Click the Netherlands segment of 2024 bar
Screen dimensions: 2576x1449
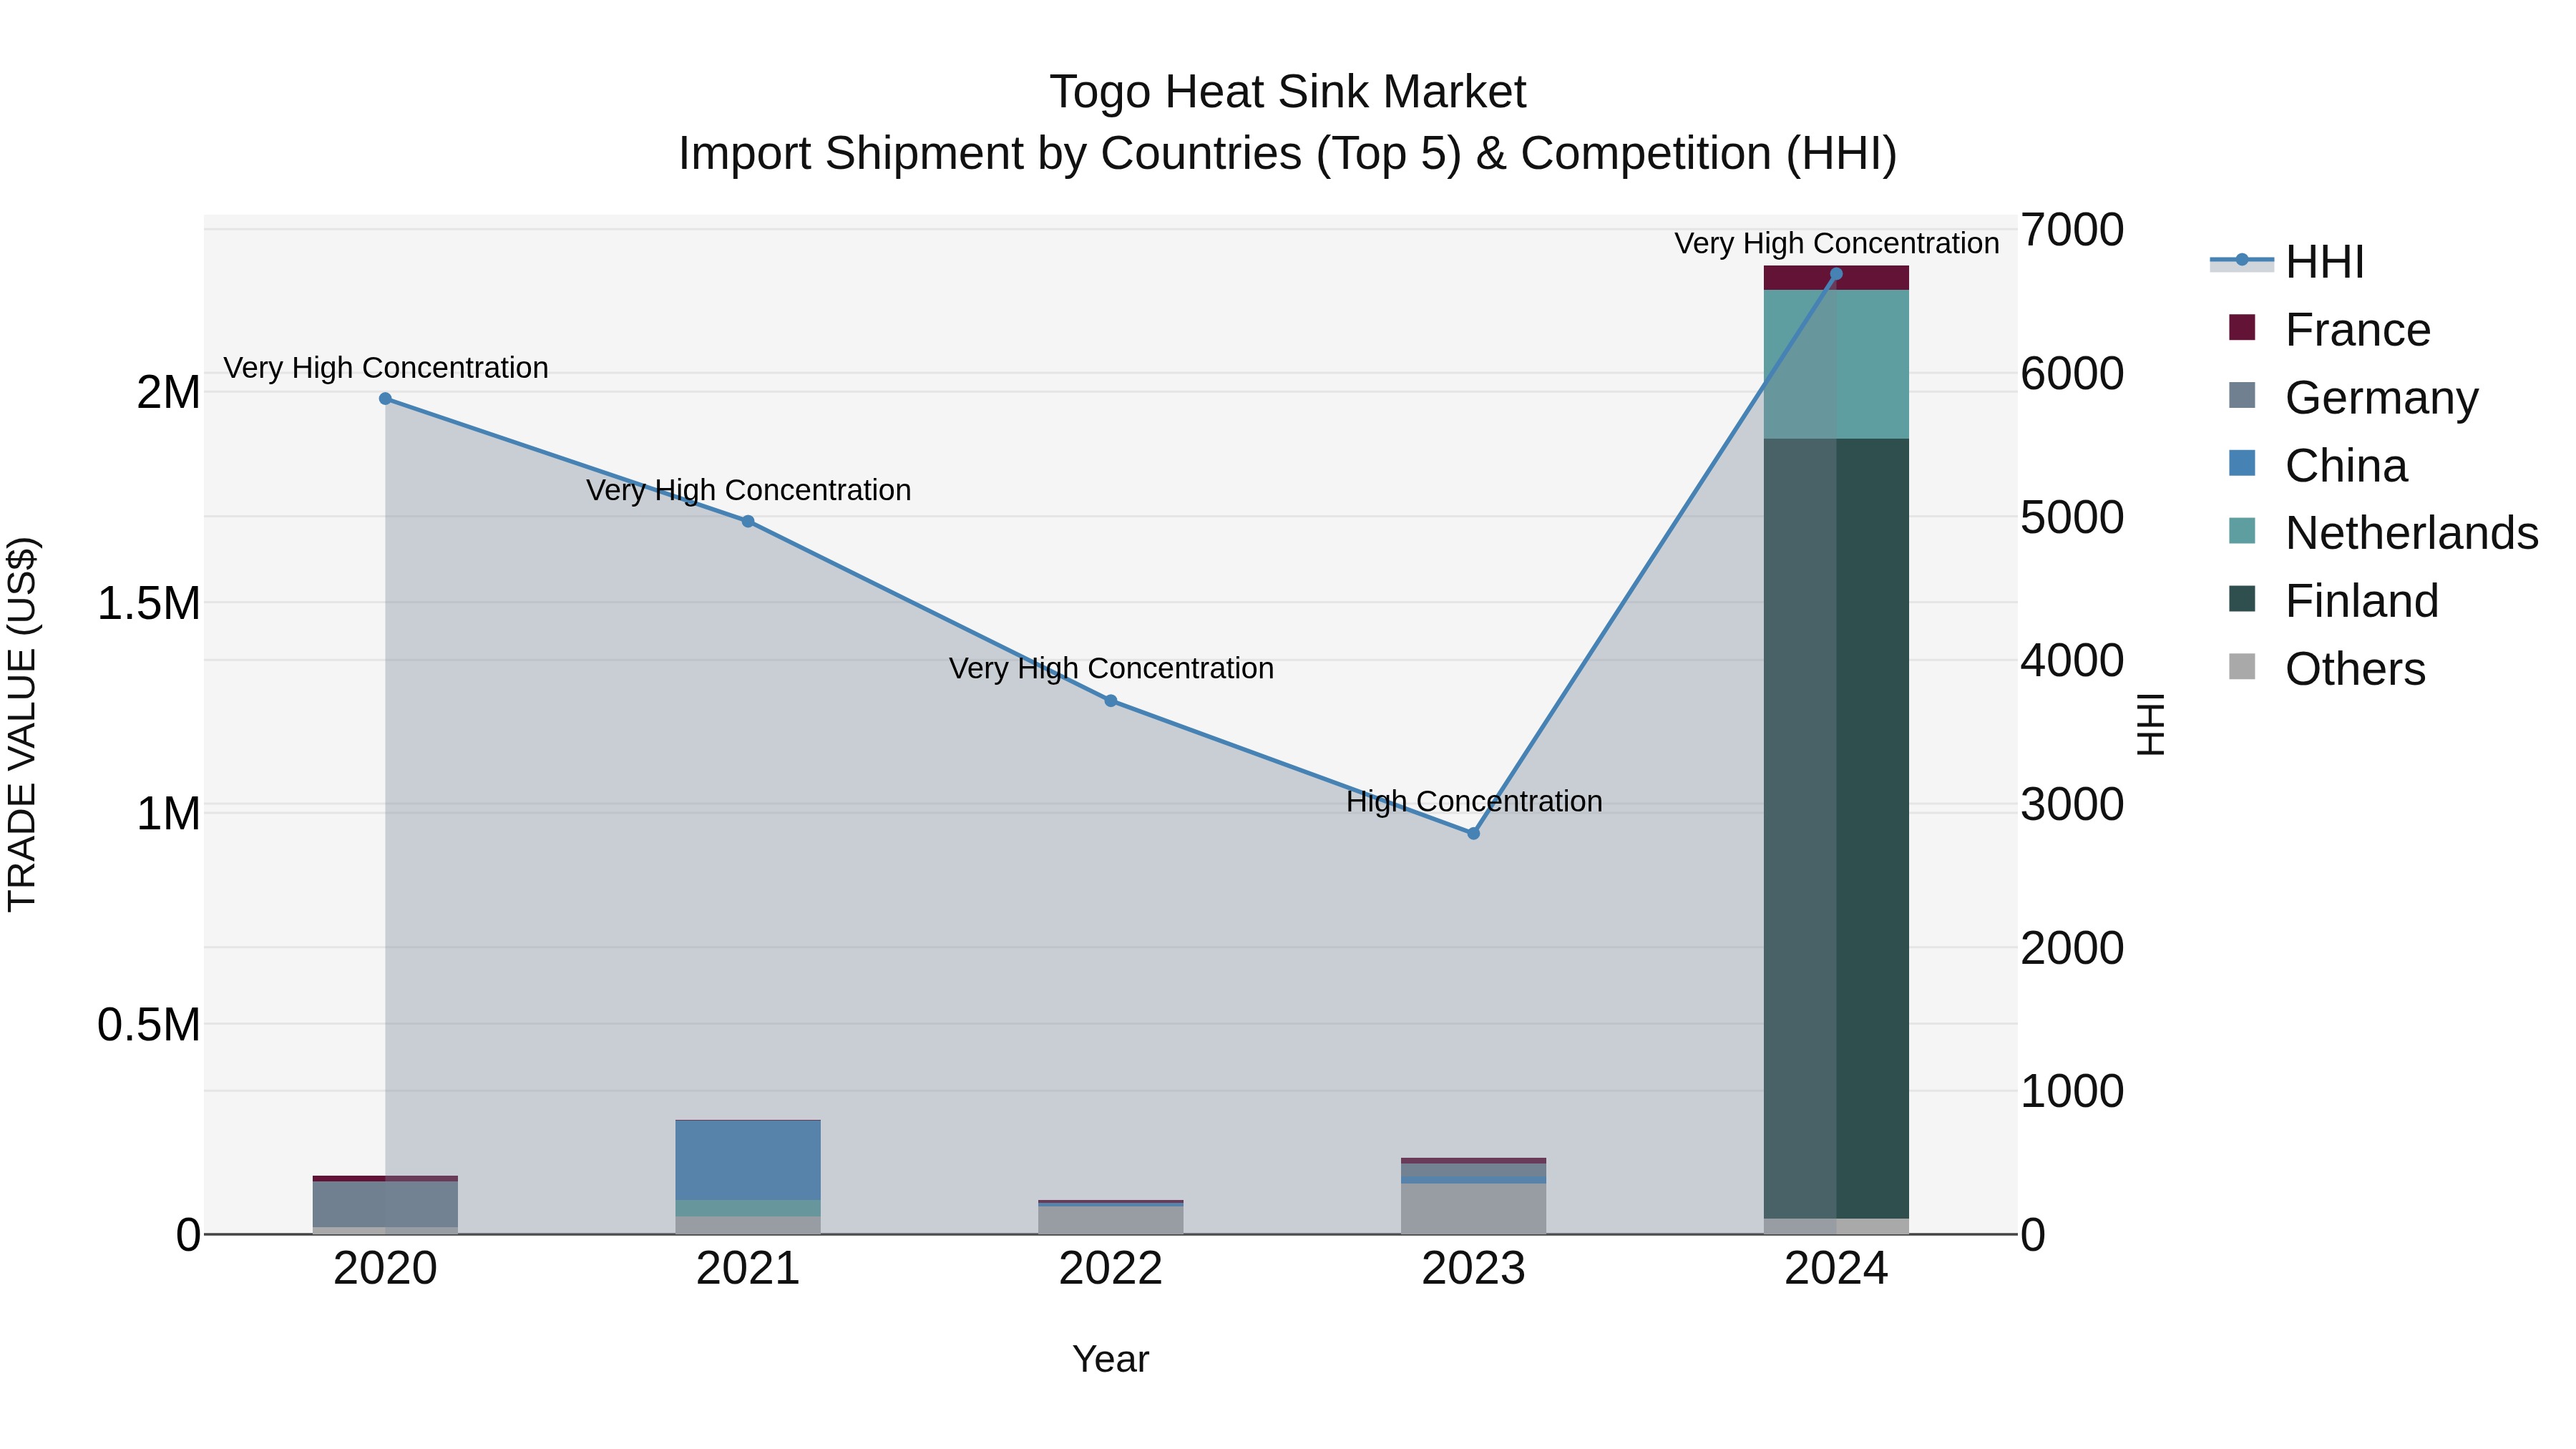pos(1836,364)
